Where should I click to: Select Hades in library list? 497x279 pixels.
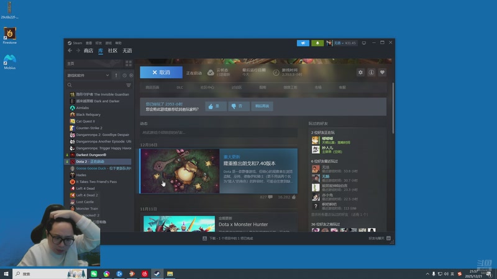(x=81, y=175)
